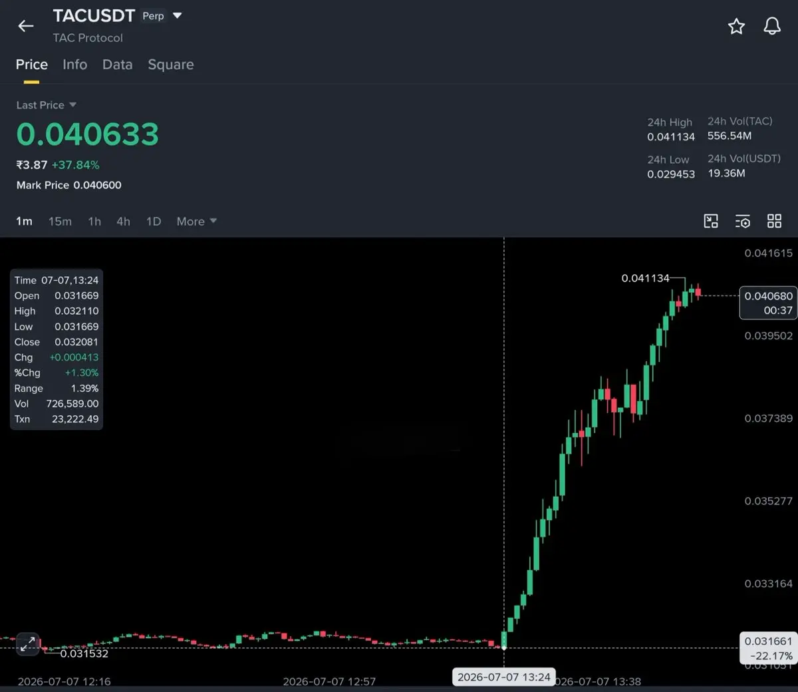Click the ₹3.87 converted price
This screenshot has width=798, height=692.
coord(32,165)
